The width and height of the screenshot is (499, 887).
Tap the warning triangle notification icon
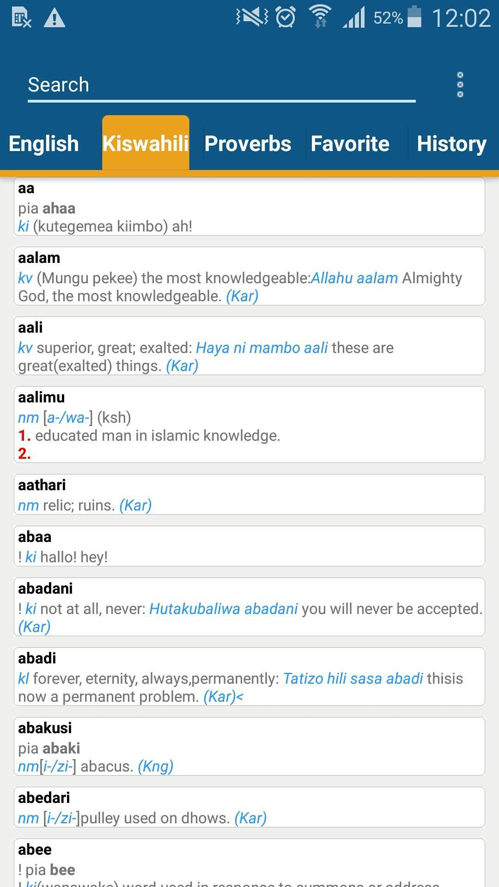point(55,18)
